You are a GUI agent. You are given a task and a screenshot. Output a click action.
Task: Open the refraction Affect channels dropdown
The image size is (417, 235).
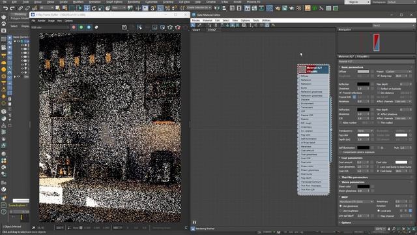tap(403, 118)
